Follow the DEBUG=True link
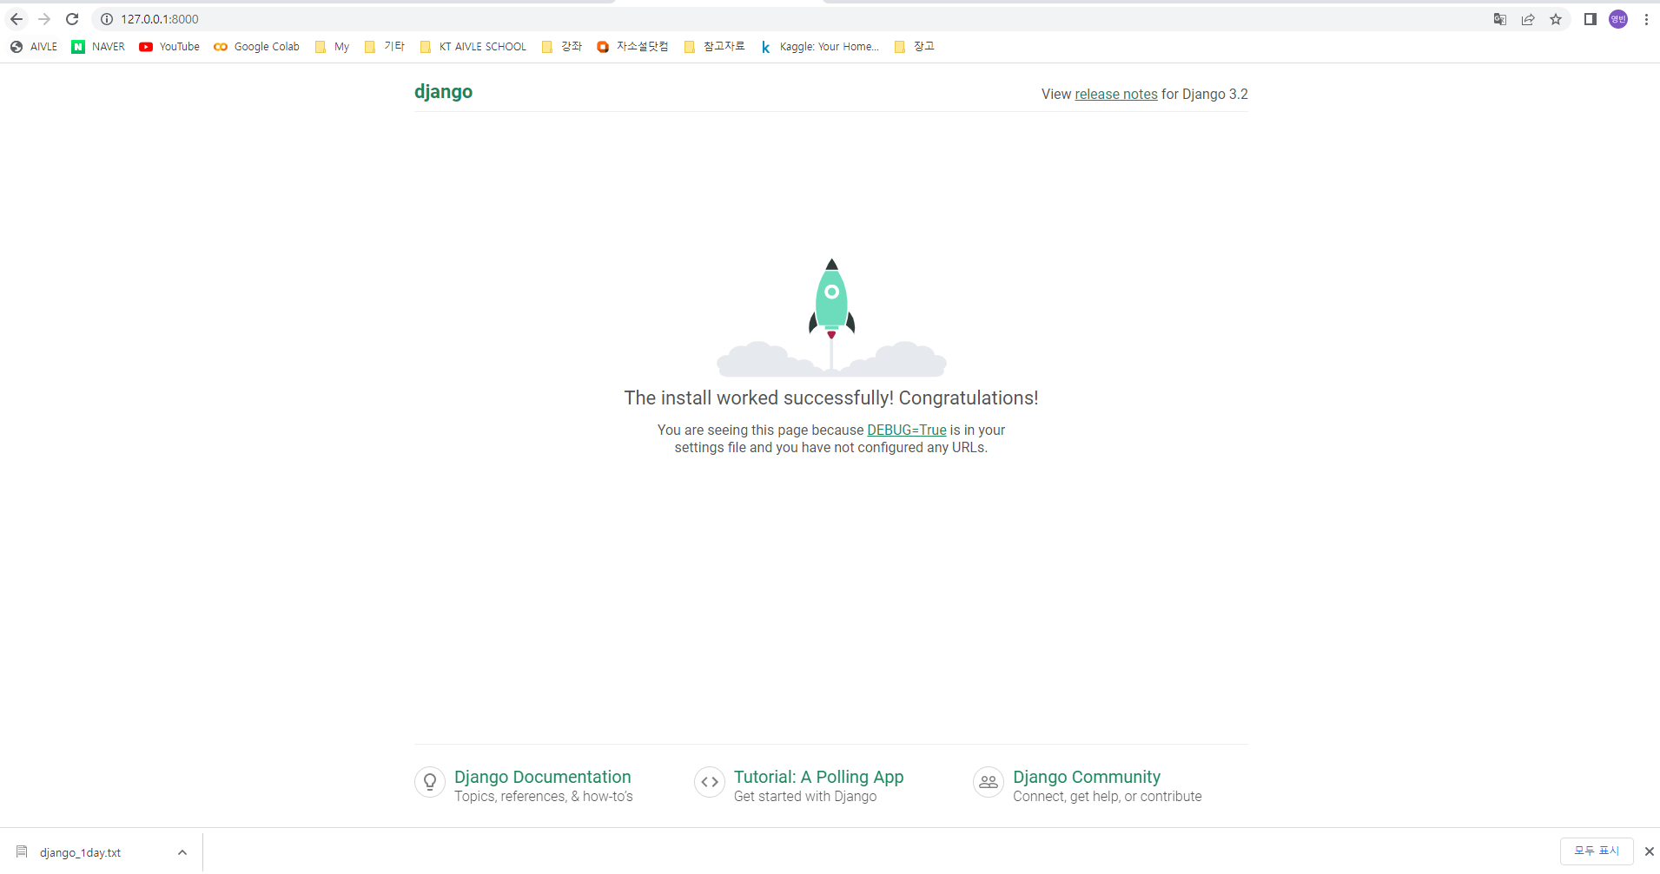1660x874 pixels. 907,430
